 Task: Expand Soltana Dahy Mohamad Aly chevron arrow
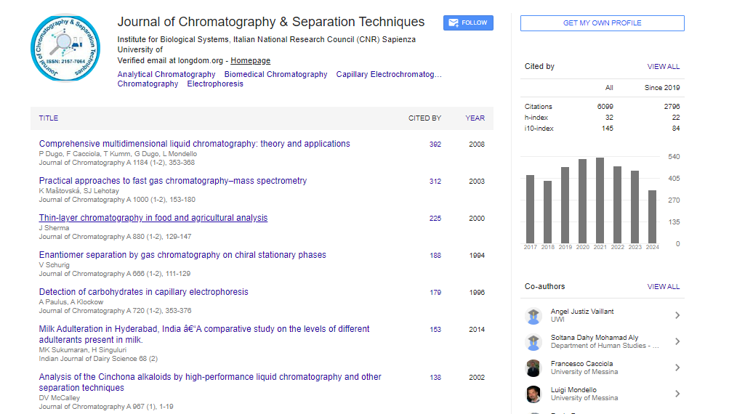(677, 342)
